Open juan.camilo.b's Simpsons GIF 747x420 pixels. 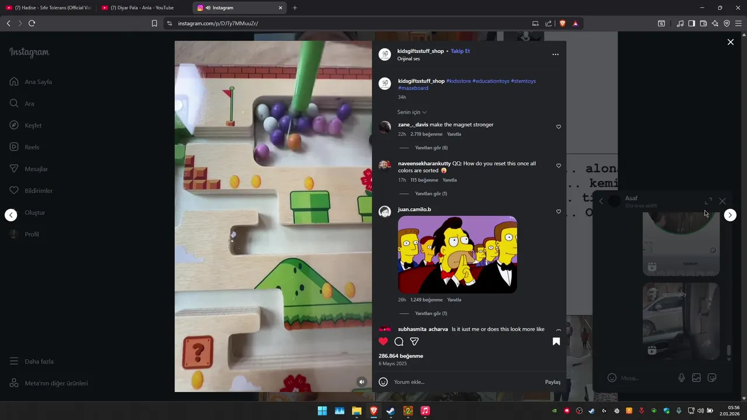click(458, 254)
